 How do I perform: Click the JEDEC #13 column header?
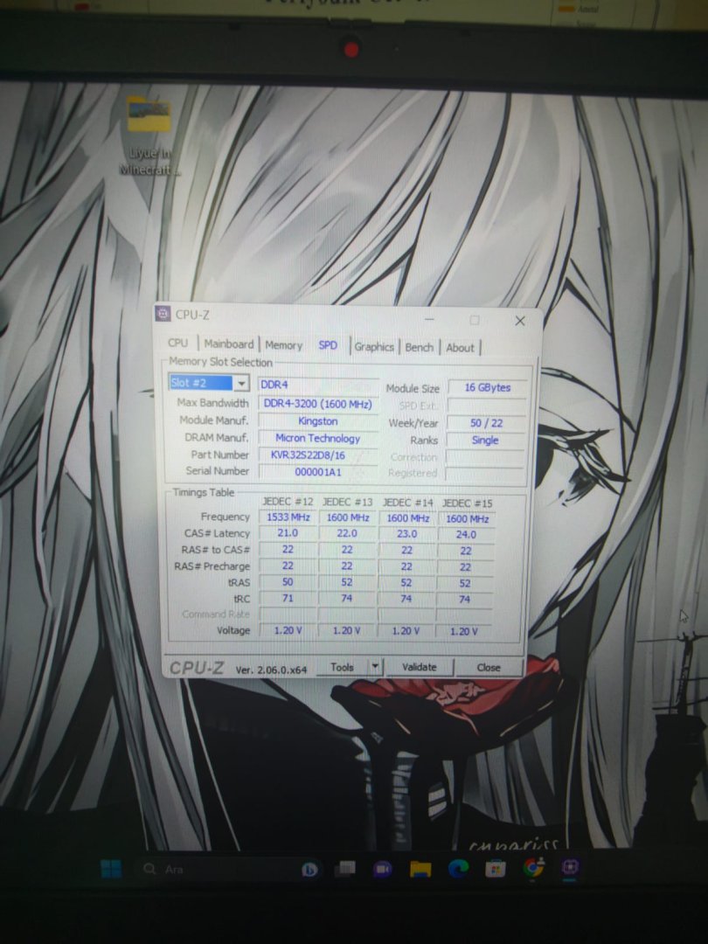point(347,502)
